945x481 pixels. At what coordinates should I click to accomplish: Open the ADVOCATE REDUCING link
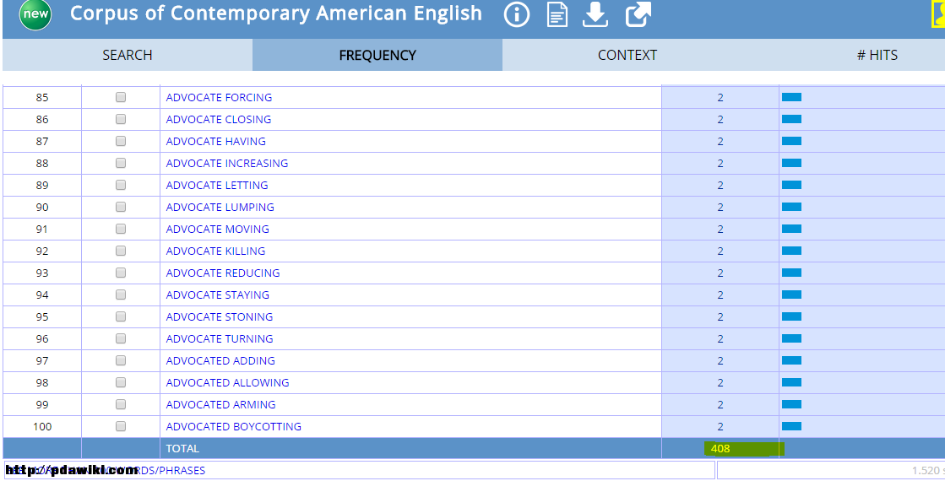[x=223, y=273]
